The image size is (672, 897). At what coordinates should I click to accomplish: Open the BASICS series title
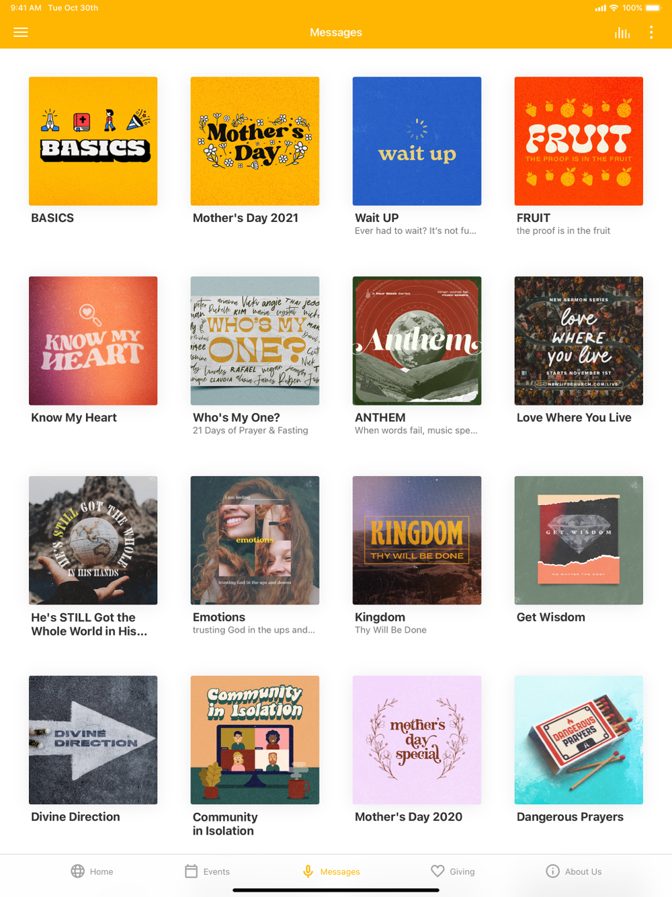52,218
